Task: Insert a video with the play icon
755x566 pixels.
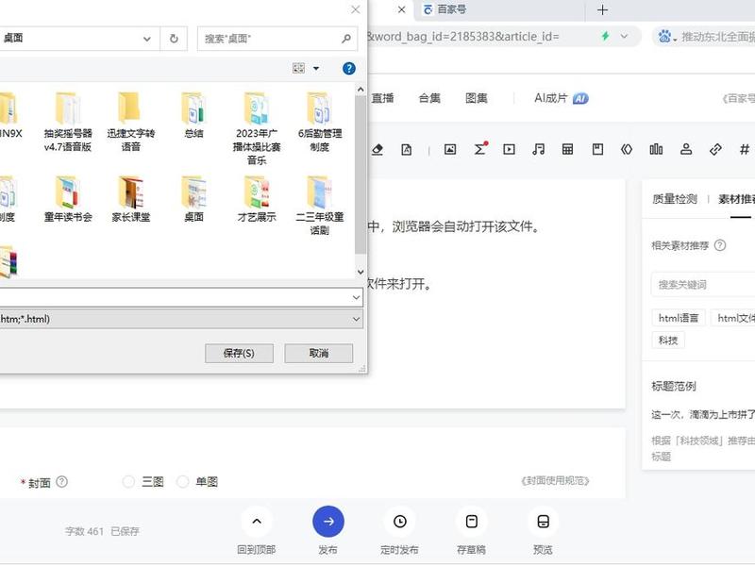Action: tap(509, 150)
